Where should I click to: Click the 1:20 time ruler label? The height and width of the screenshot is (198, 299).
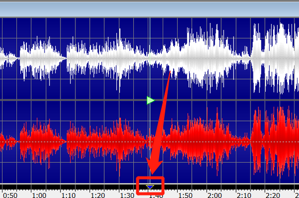(x=98, y=195)
